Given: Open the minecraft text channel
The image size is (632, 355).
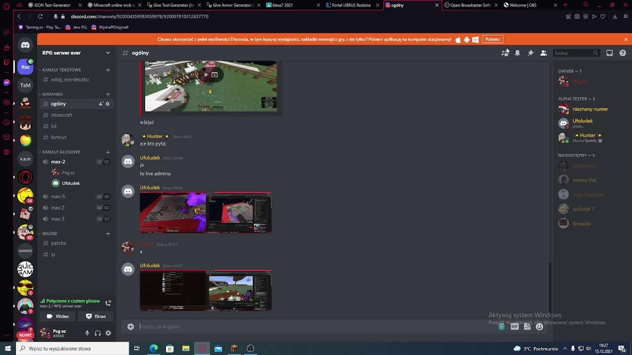Looking at the screenshot, I should [x=77, y=115].
